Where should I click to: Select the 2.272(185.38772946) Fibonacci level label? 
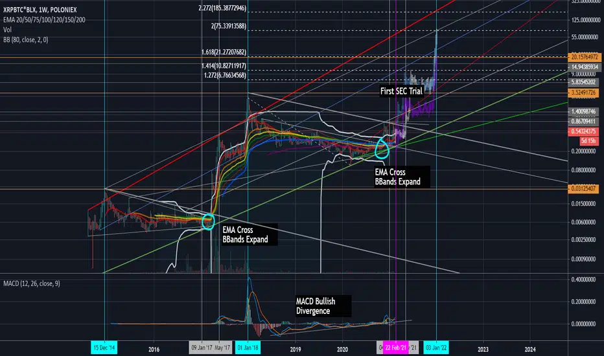[x=222, y=8]
